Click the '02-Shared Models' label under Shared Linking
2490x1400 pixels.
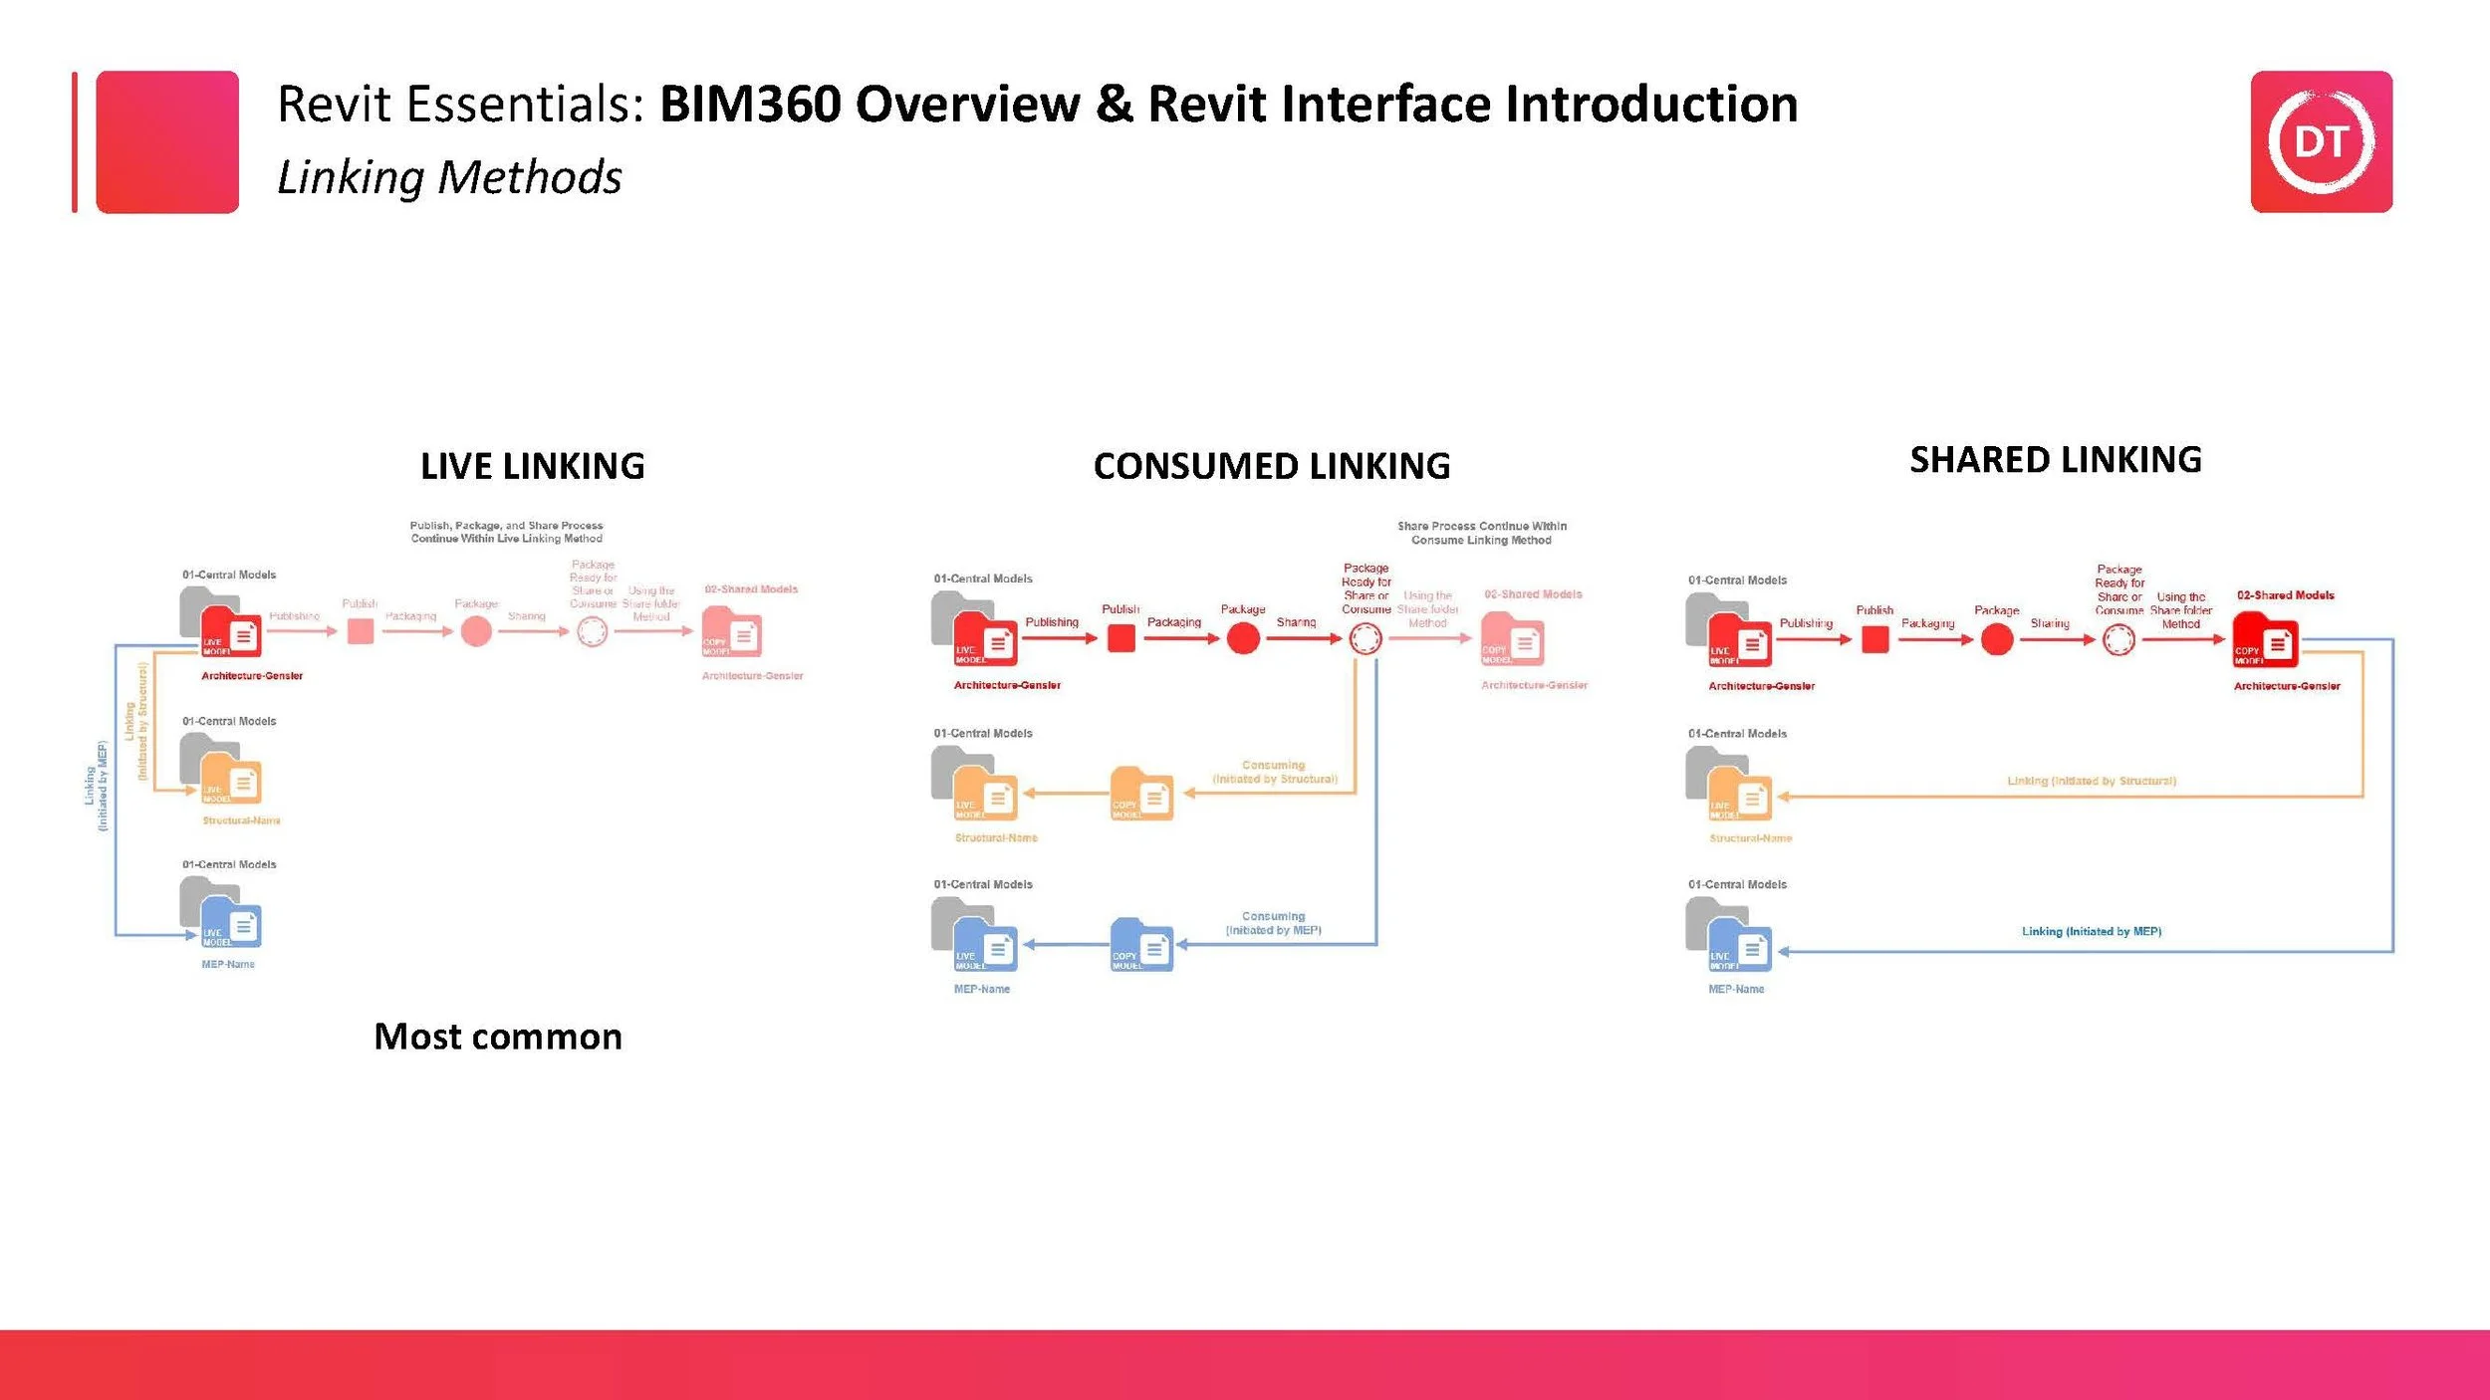tap(2286, 594)
